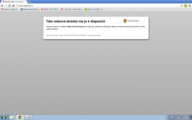Minimize the Chrome window
This screenshot has width=192, height=120.
[181, 1]
